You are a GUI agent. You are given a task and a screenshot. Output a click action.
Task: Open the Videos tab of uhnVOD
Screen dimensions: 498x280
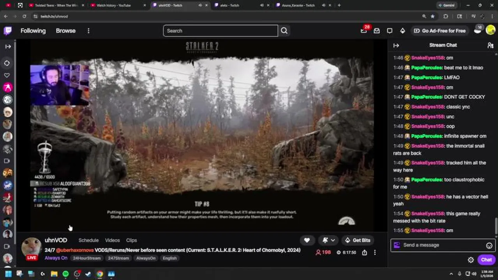(112, 240)
